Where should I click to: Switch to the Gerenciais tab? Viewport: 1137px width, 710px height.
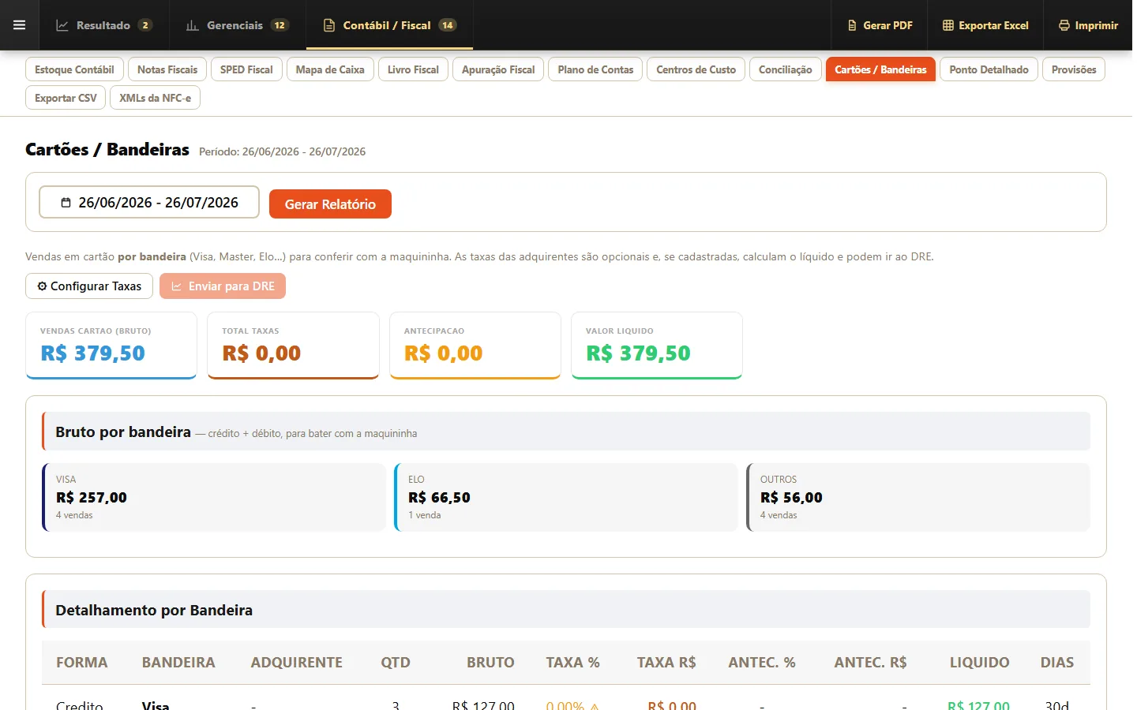click(237, 25)
